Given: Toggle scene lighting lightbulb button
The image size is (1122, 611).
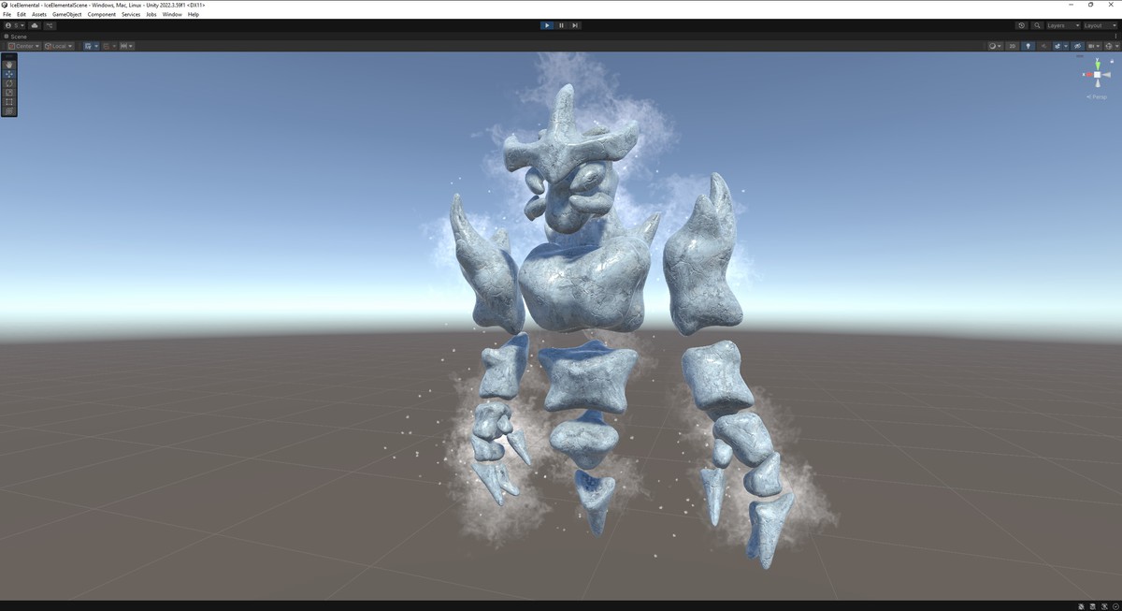Looking at the screenshot, I should click(x=1028, y=46).
